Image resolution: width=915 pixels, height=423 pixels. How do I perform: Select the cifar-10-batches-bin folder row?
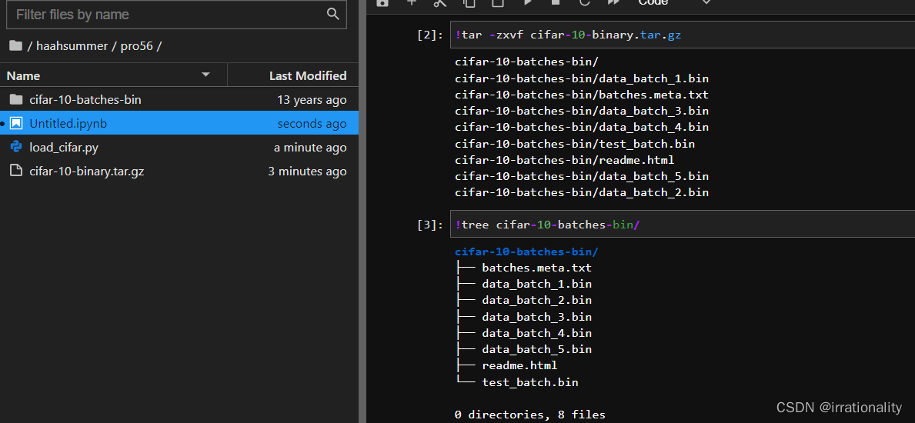pyautogui.click(x=179, y=100)
